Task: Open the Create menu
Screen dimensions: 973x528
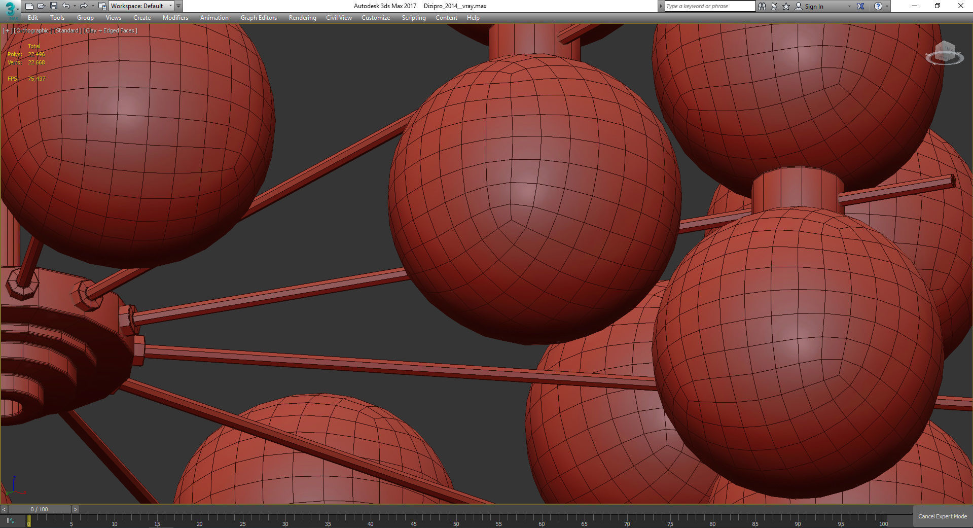Action: pyautogui.click(x=142, y=18)
